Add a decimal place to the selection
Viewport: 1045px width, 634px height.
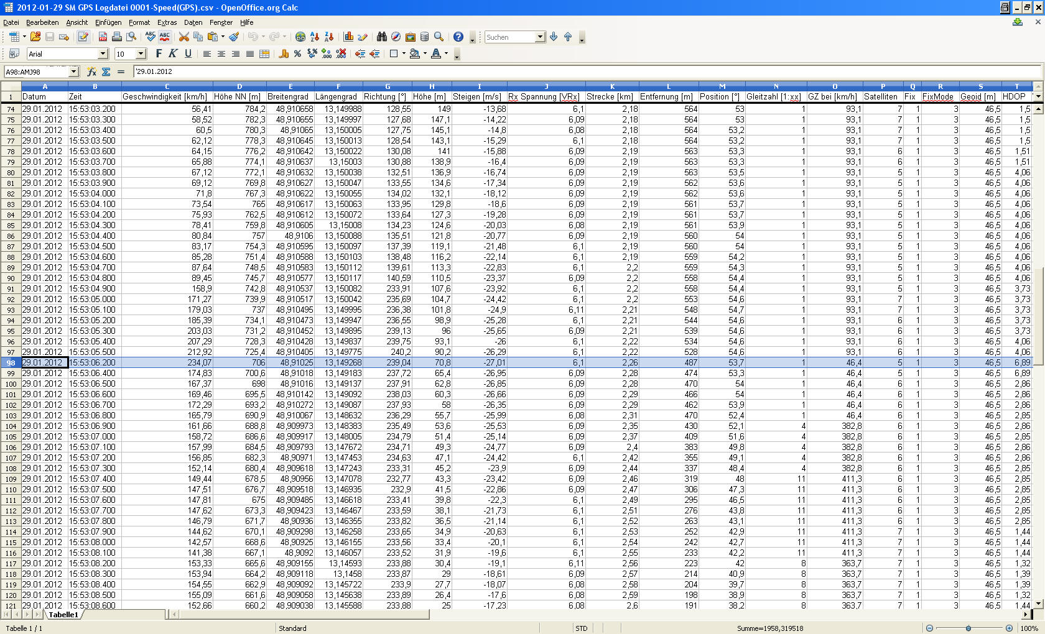click(325, 55)
